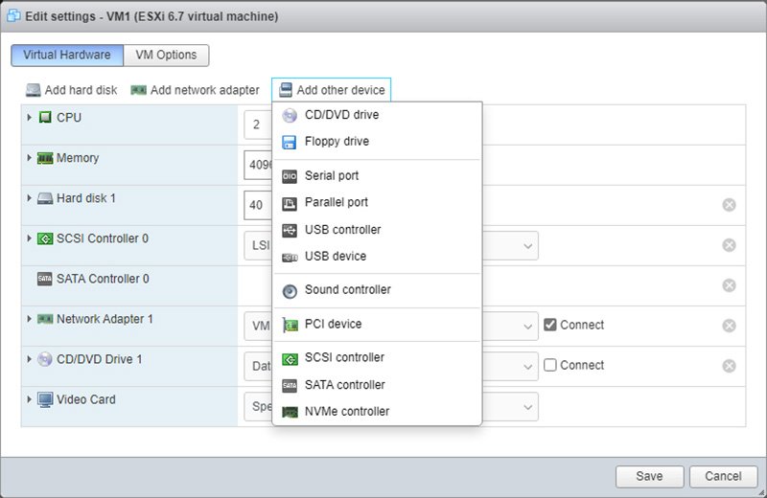The width and height of the screenshot is (767, 498).
Task: Choose the Sound controller icon
Action: click(290, 290)
